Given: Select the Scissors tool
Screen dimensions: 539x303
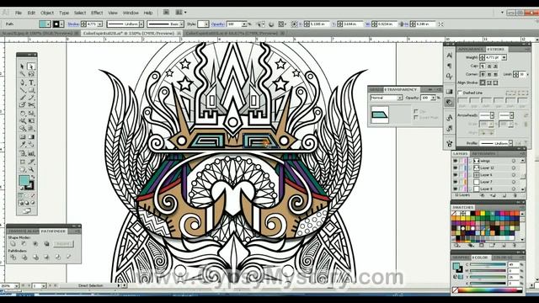Looking at the screenshot, I should coord(31,105).
